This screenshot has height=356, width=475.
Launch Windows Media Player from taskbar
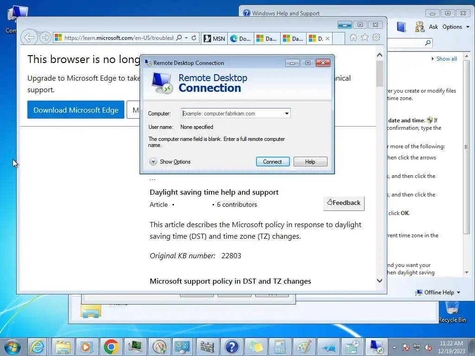(x=86, y=347)
